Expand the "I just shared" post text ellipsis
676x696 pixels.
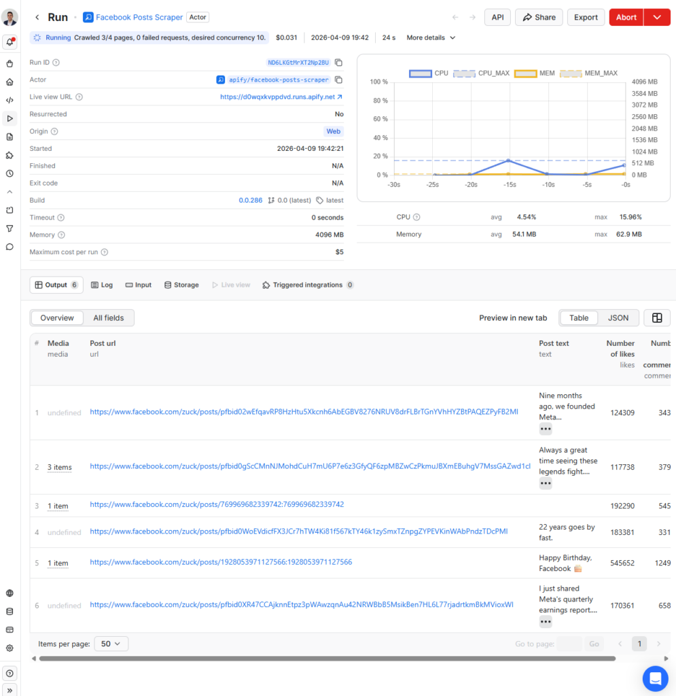click(x=546, y=622)
